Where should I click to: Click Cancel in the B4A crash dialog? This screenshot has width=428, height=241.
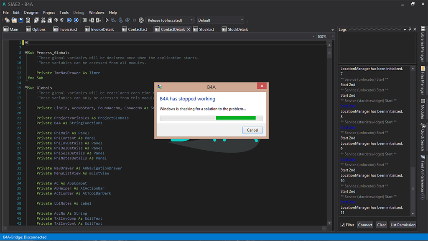tap(252, 130)
